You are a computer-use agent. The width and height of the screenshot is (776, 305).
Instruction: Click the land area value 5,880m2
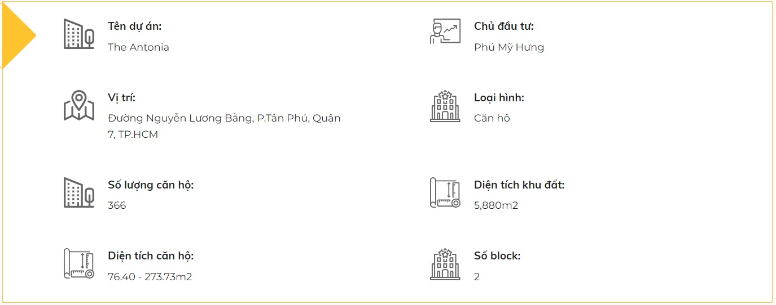pyautogui.click(x=496, y=205)
